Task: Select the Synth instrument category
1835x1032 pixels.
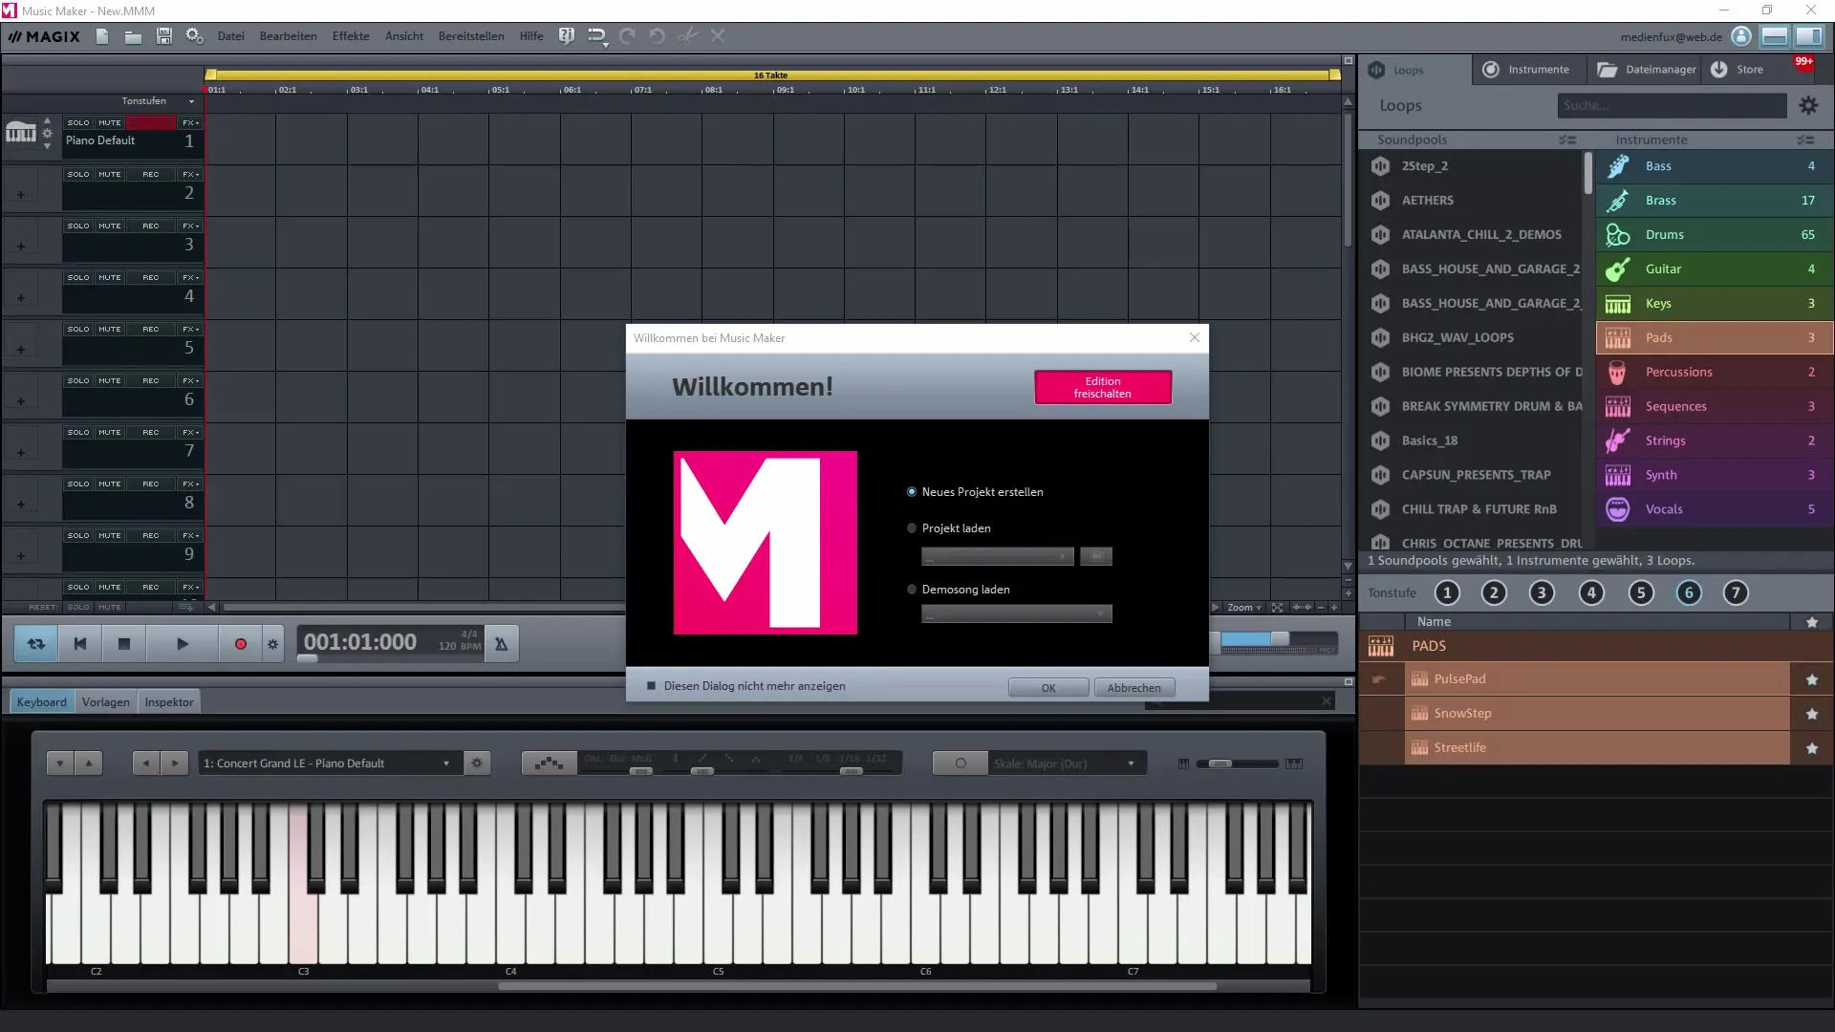Action: tap(1714, 476)
